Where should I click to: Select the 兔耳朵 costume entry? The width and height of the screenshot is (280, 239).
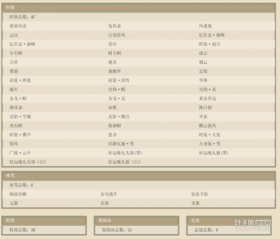[x=115, y=26]
